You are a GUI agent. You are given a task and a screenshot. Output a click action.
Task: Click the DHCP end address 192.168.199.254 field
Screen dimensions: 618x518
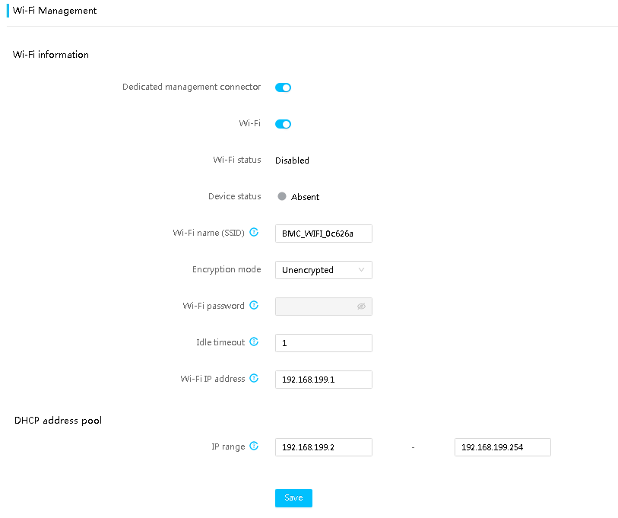coord(502,447)
